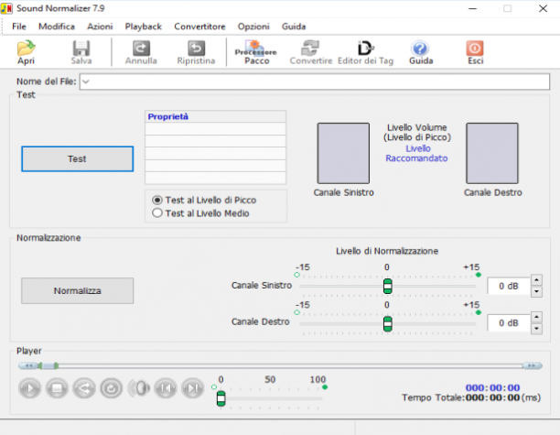Viewport: 560px width, 435px height.
Task: Click the Esci exit icon
Action: [475, 52]
